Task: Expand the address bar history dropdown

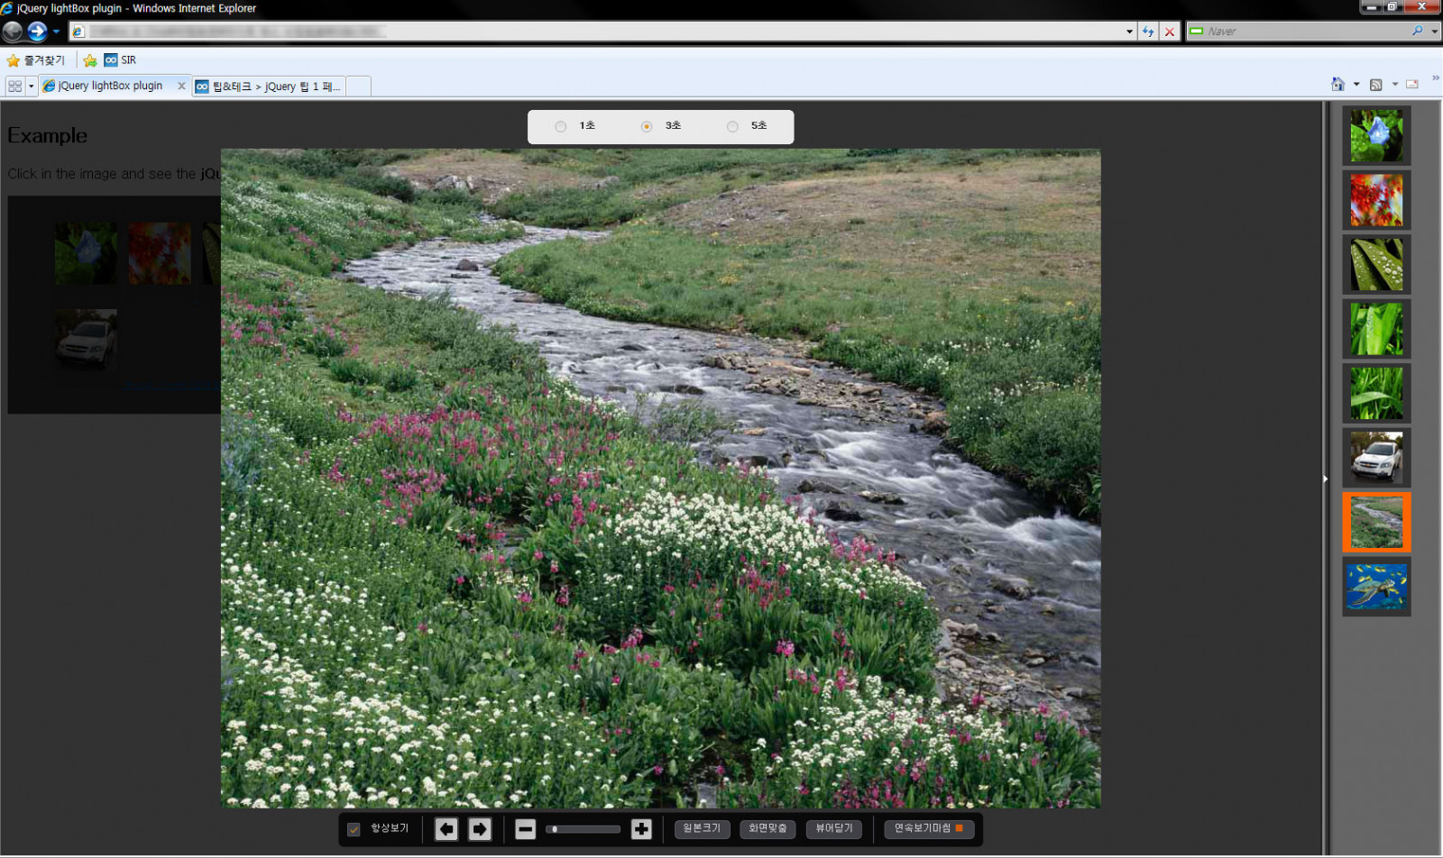Action: coord(1129,32)
